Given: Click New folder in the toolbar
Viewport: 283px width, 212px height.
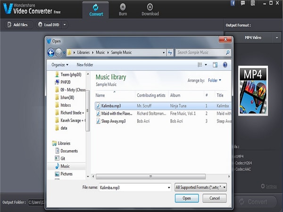Looking at the screenshot, I should click(x=85, y=65).
